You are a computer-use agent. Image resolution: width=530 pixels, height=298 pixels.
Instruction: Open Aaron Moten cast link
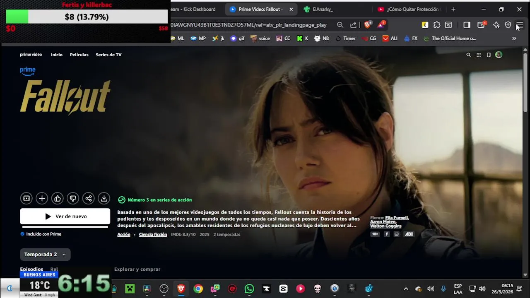click(383, 222)
